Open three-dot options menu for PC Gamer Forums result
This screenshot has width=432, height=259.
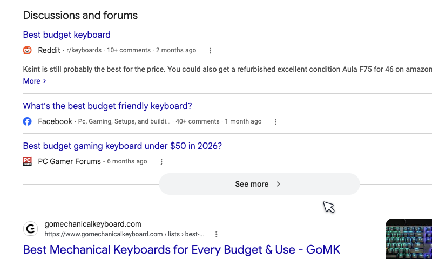coord(161,162)
